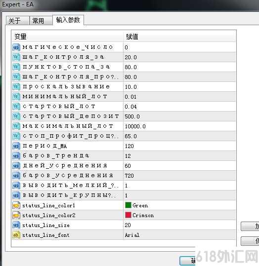Click the color-type icon beside status_line_color2
The height and width of the screenshot is (266, 259).
16,215
